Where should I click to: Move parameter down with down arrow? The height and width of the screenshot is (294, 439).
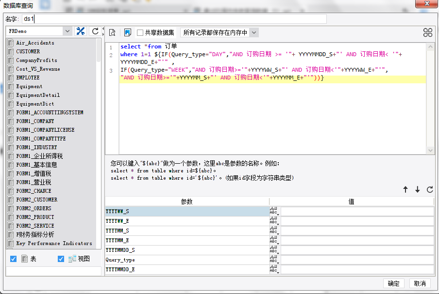tap(418, 189)
